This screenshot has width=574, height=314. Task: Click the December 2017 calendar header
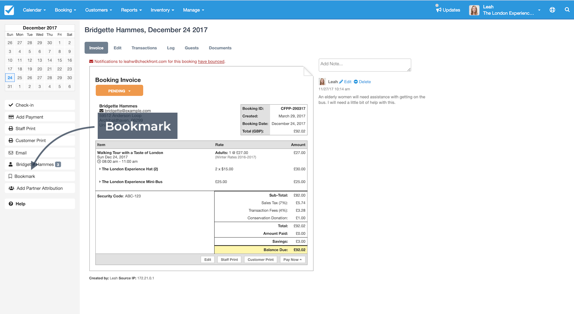[40, 28]
